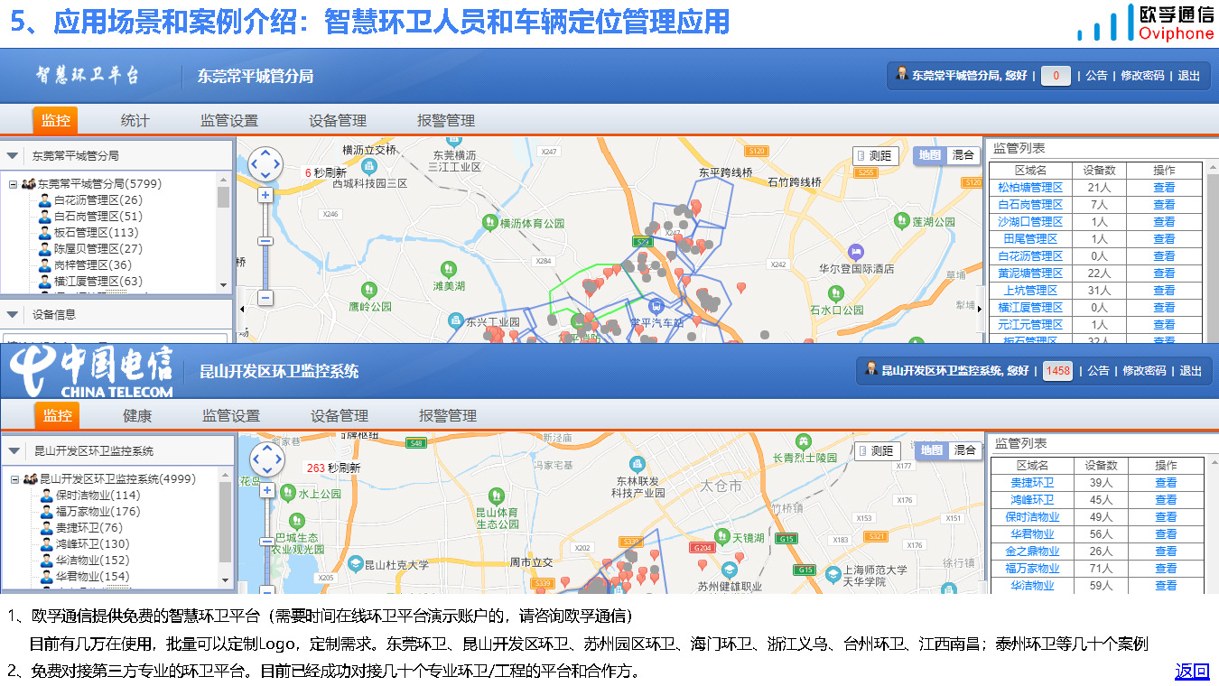Viewport: 1219px width, 686px height.
Task: Click 鹰岭公园 park marker icon
Action: point(368,290)
